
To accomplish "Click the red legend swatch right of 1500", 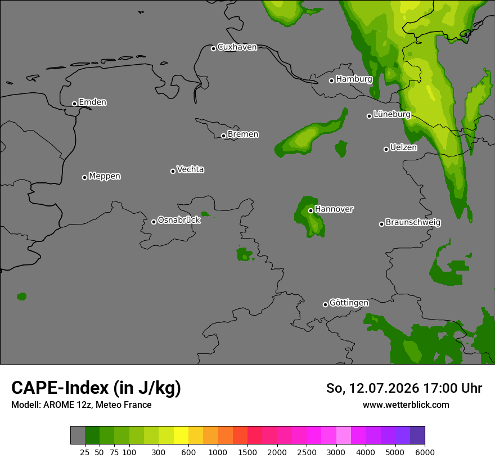I will tap(255, 435).
